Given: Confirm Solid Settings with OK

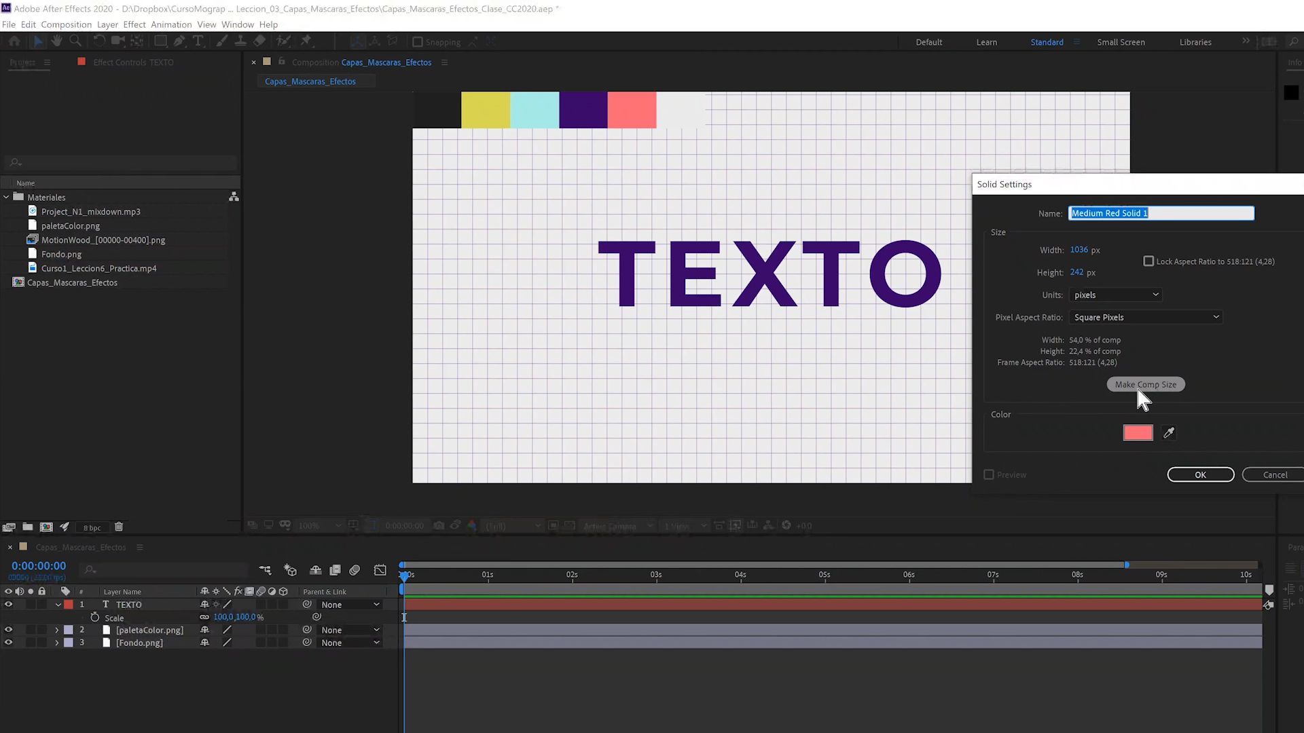Looking at the screenshot, I should (1200, 475).
